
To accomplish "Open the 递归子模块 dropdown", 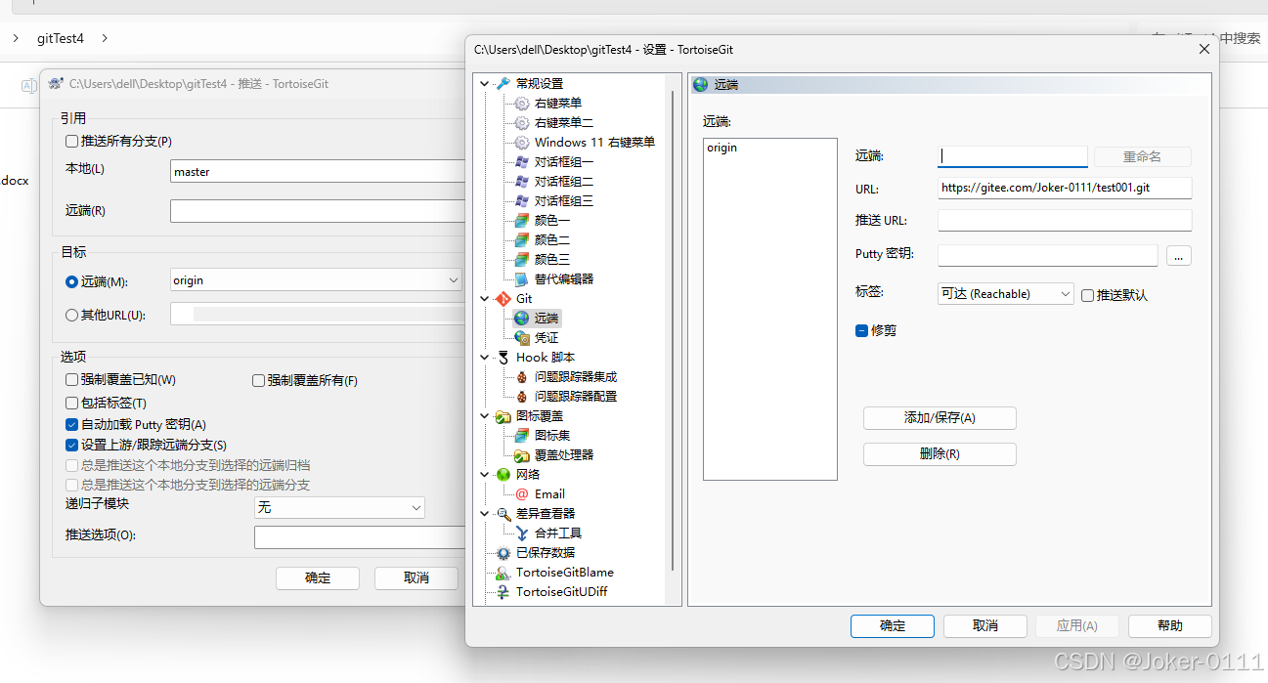I will pyautogui.click(x=417, y=507).
